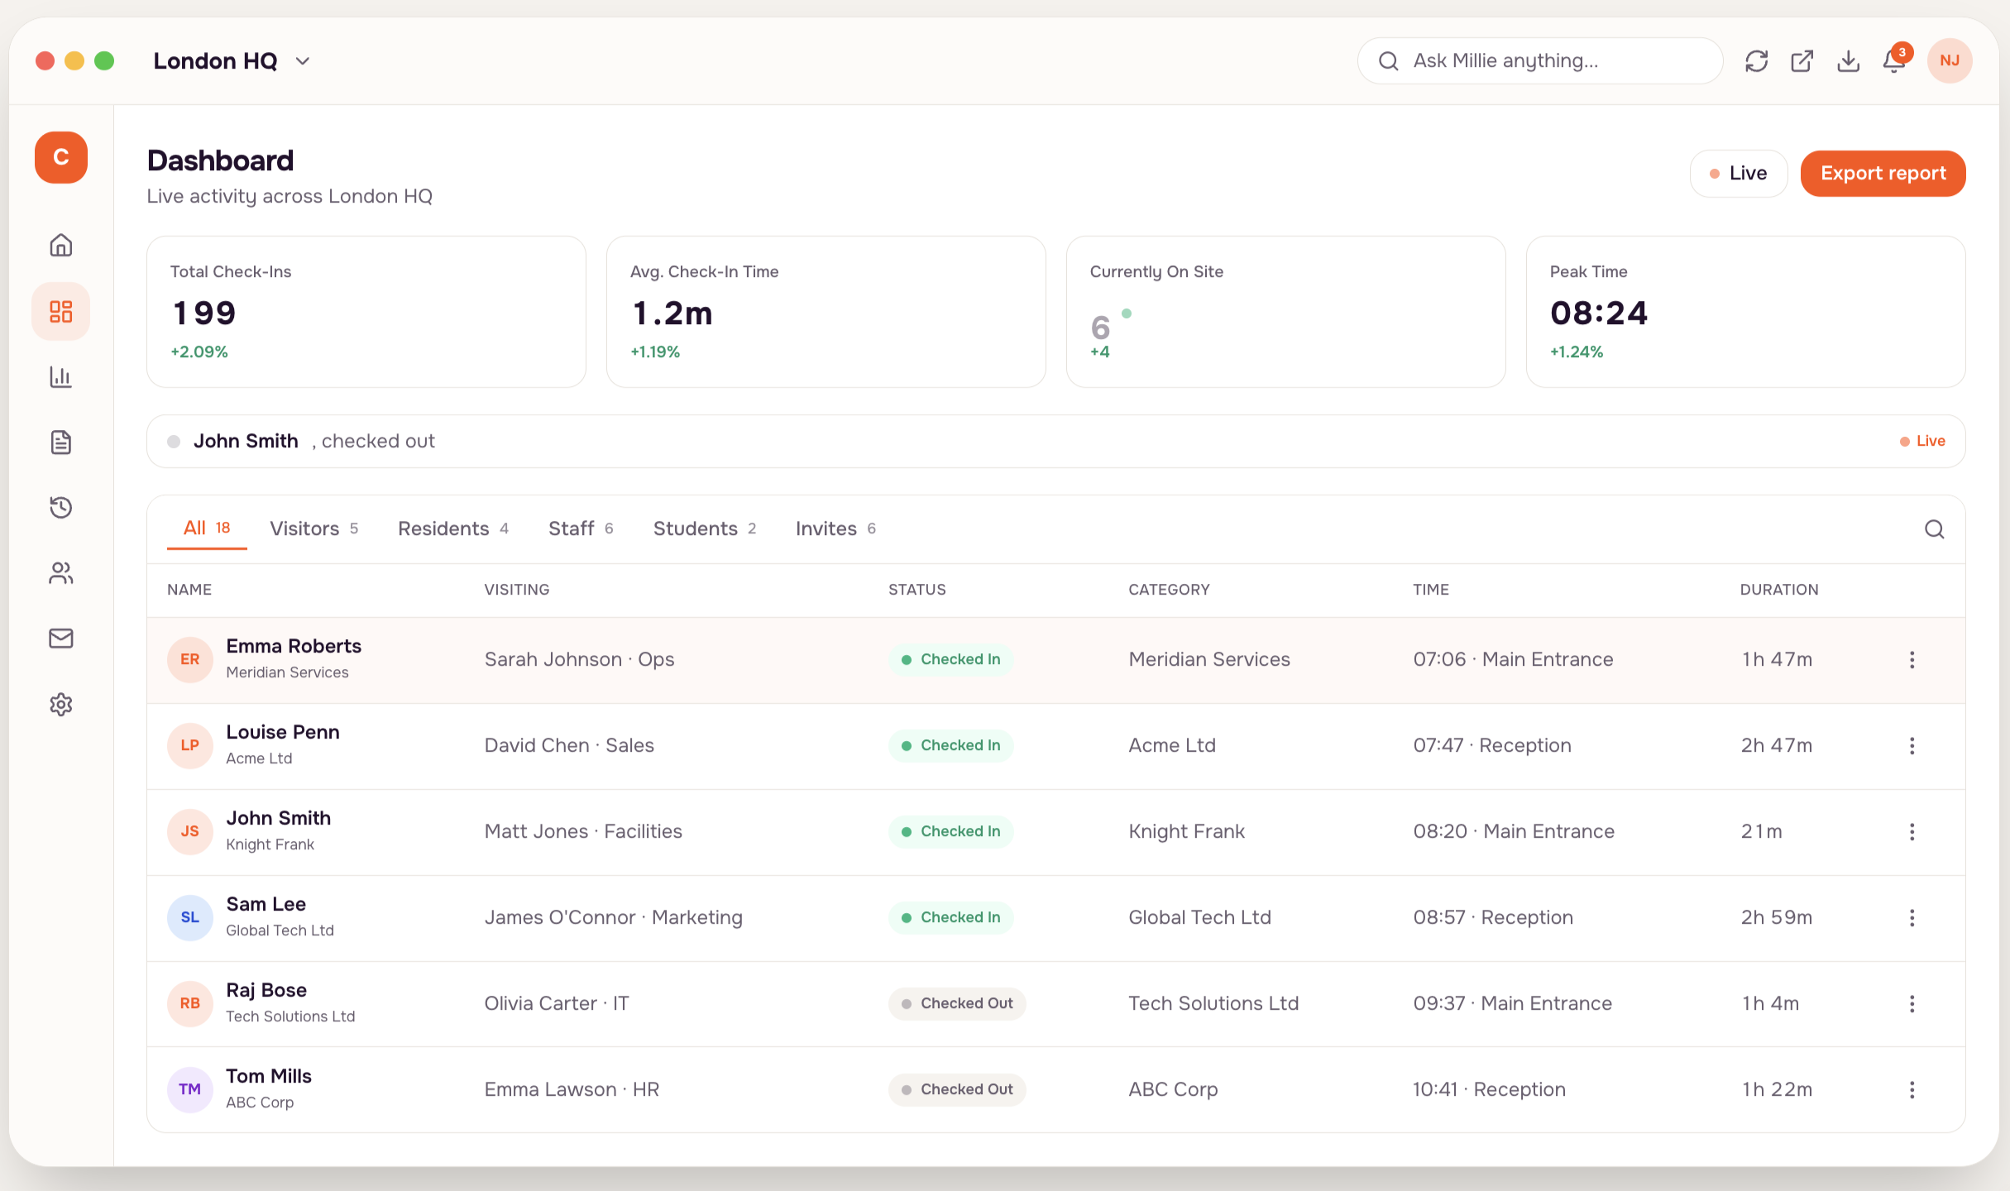Toggle the Live status pill near Export report
The image size is (2010, 1191).
tap(1738, 174)
